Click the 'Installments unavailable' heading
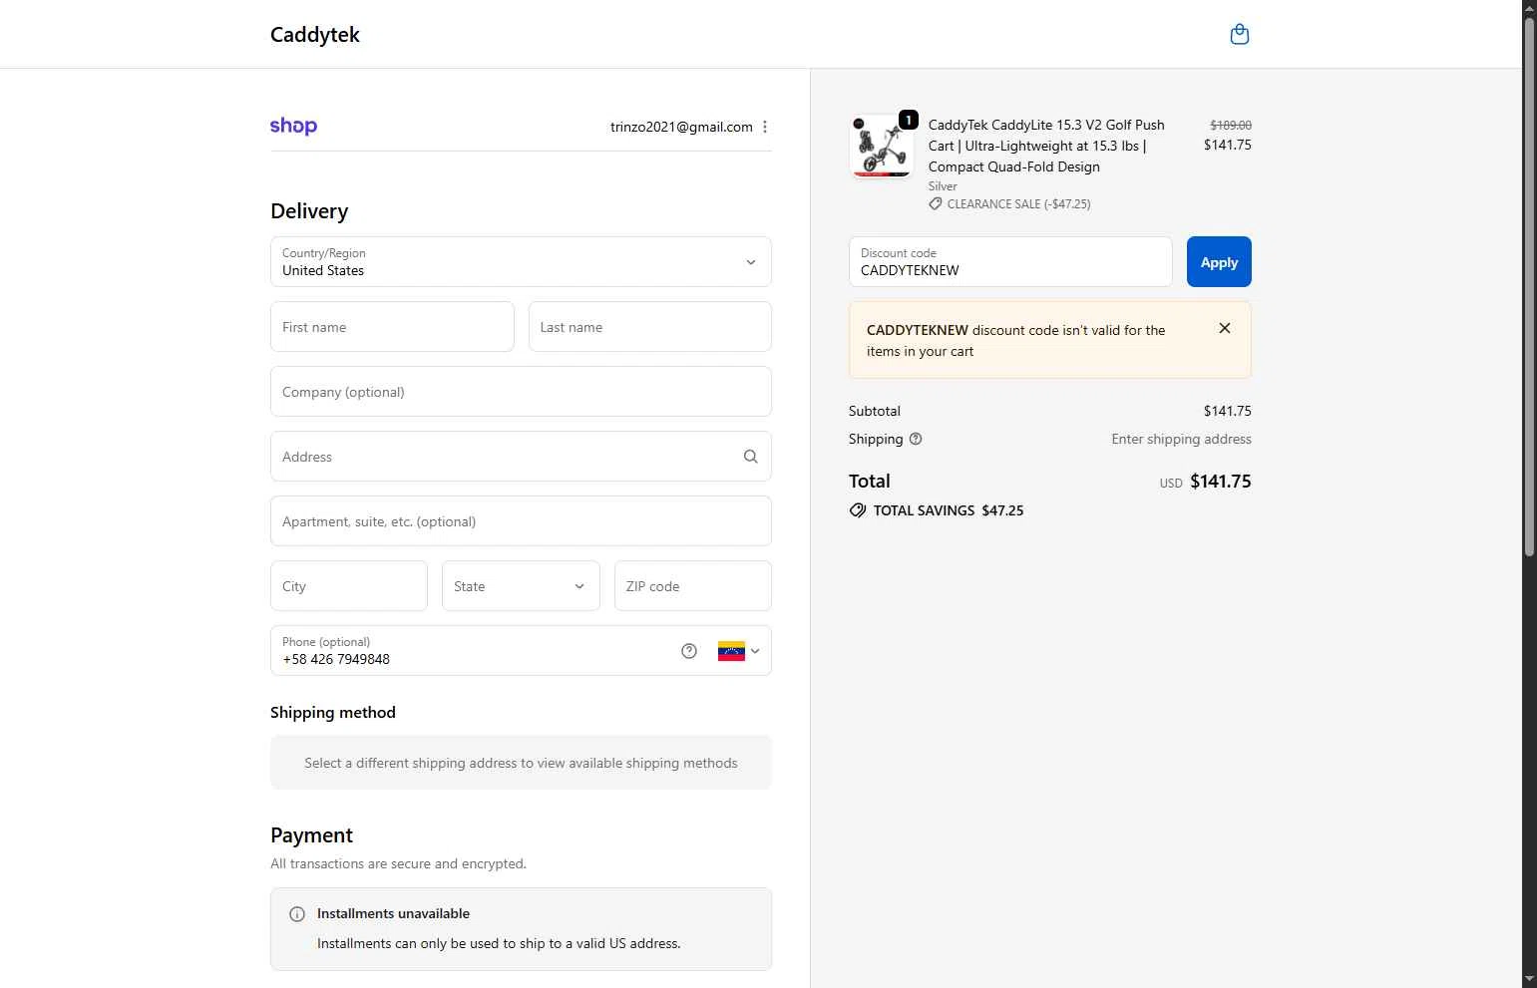This screenshot has height=988, width=1537. 393,913
